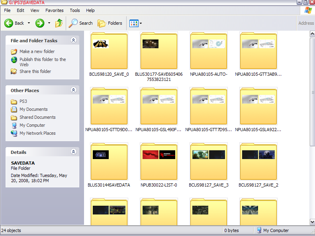315x236 pixels.
Task: Open the Forward history dropdown arrow
Action: [49, 23]
